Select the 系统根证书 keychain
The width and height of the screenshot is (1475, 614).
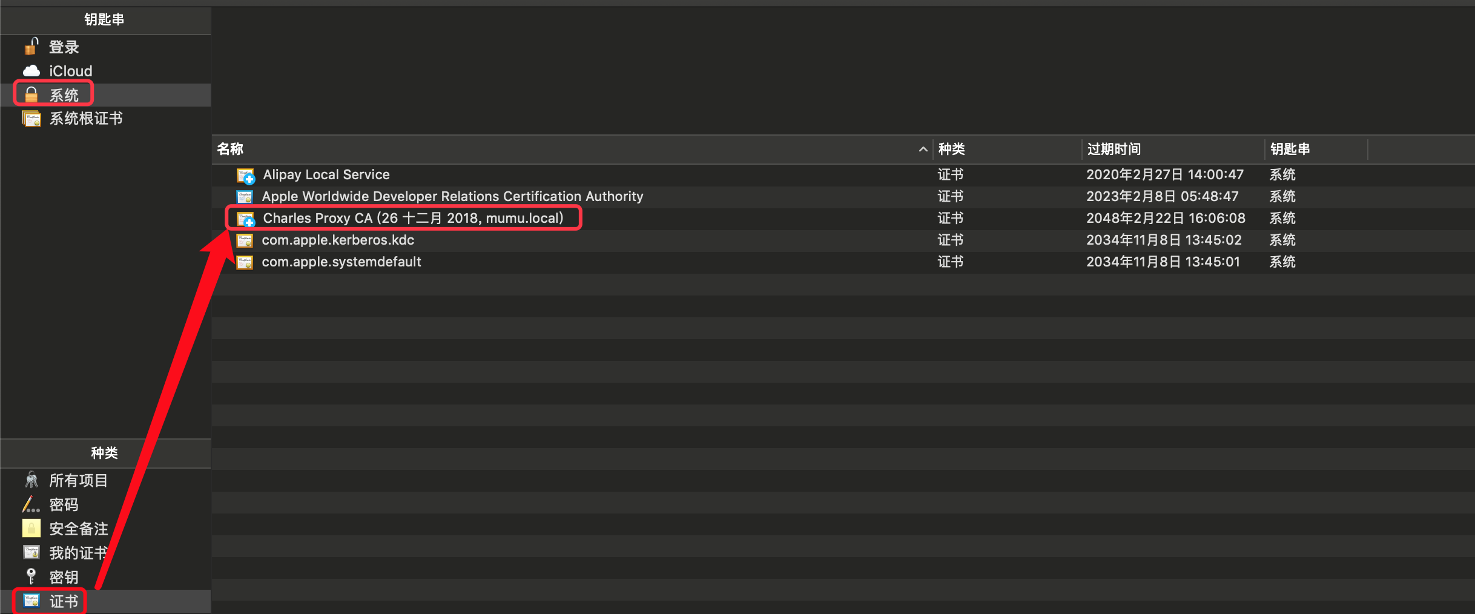pyautogui.click(x=105, y=118)
